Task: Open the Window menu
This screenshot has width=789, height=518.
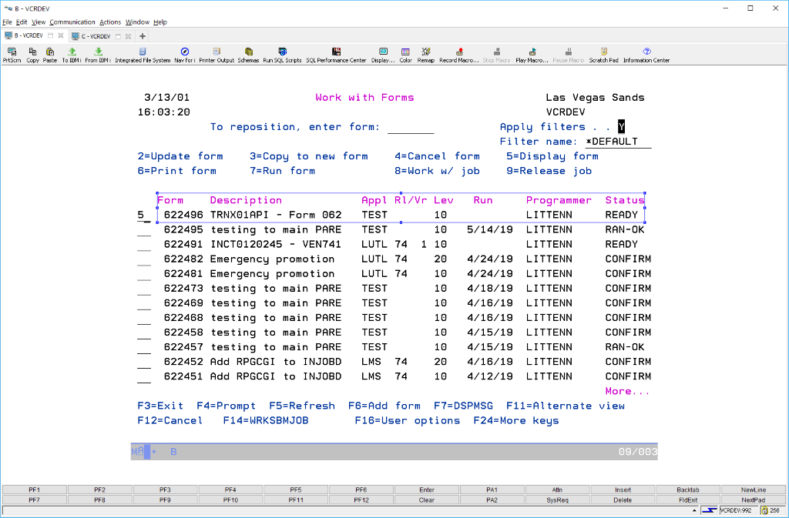Action: [137, 22]
